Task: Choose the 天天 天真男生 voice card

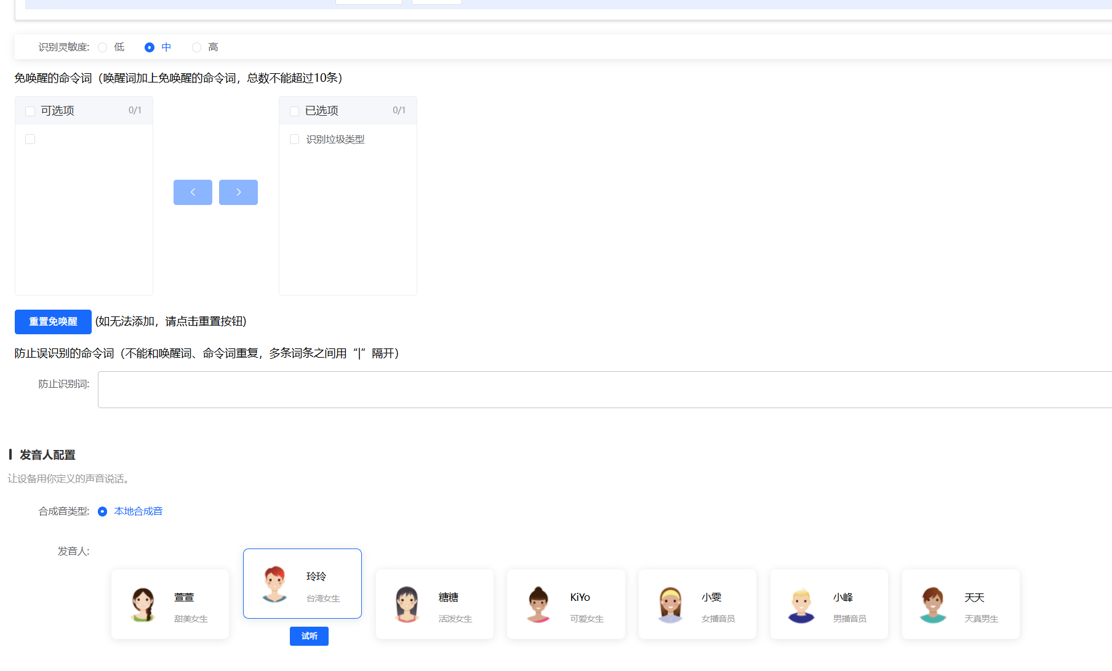Action: click(x=961, y=604)
